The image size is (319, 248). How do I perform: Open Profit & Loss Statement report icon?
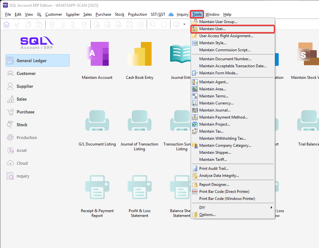tap(140, 187)
